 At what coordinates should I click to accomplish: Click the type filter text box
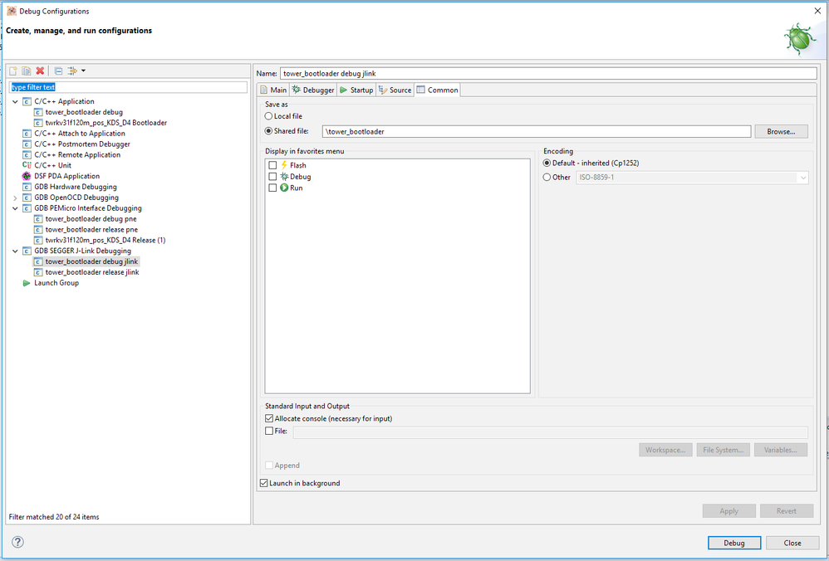click(129, 87)
